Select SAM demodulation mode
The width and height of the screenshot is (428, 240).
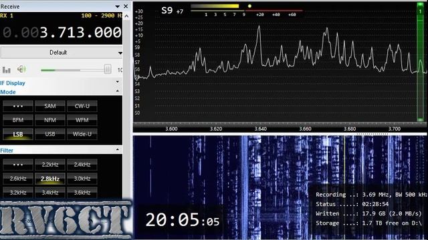coord(50,106)
